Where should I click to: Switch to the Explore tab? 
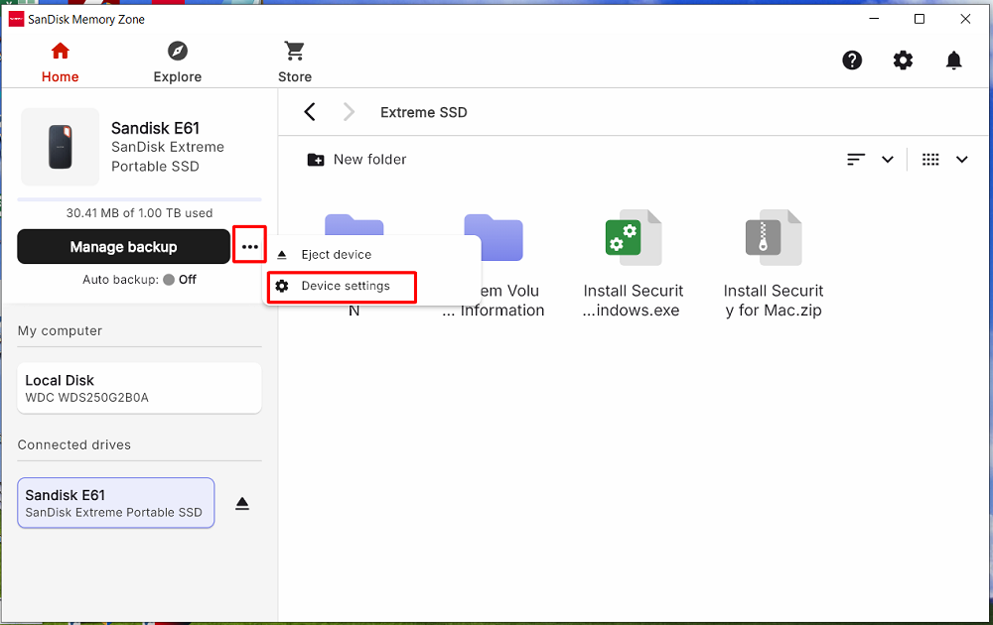pos(178,62)
